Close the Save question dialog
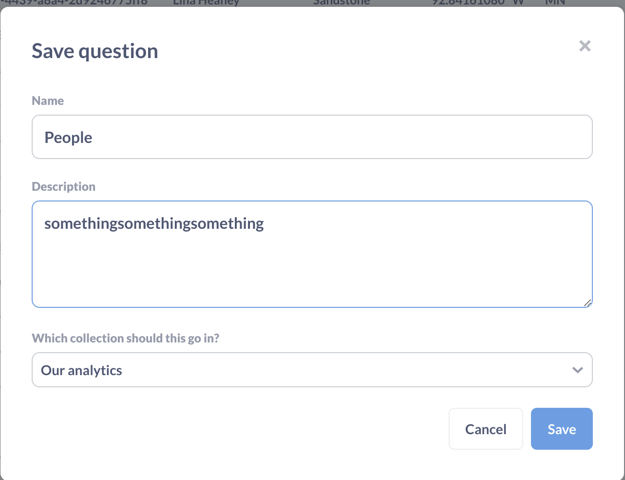 pyautogui.click(x=585, y=46)
